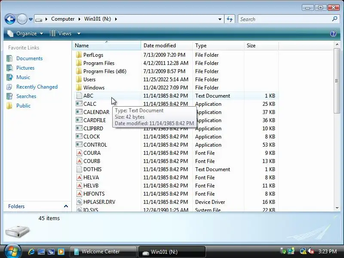
Task: Click the 53 KB size of CONTROL
Action: tap(269, 145)
